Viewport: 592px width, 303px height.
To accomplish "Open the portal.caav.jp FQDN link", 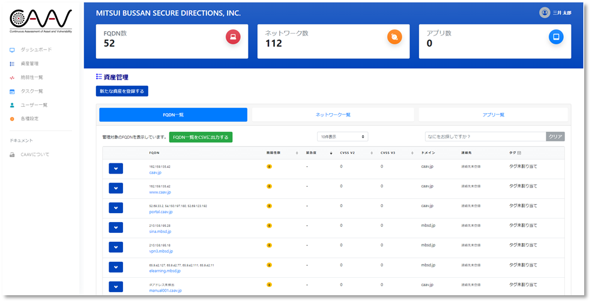I will pos(161,212).
